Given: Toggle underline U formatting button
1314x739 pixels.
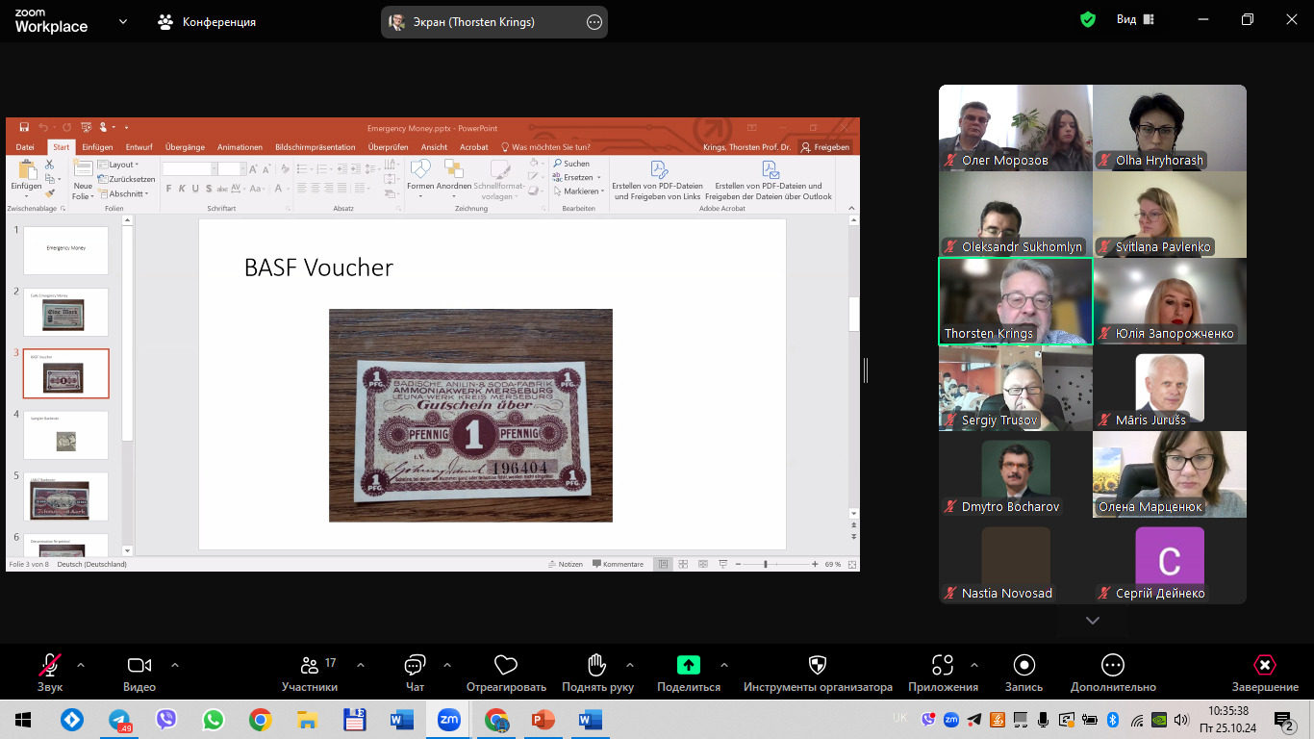Looking at the screenshot, I should tap(195, 189).
